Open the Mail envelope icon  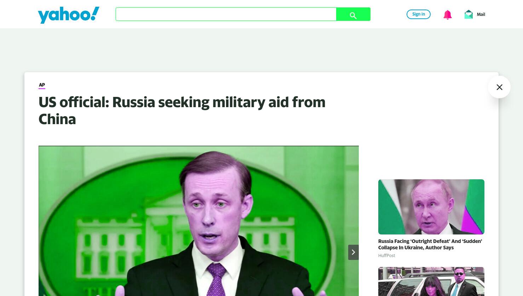click(x=469, y=14)
